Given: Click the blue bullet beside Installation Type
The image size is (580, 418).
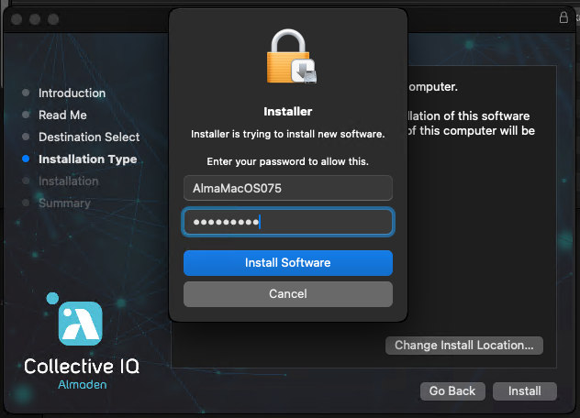Looking at the screenshot, I should tap(26, 159).
